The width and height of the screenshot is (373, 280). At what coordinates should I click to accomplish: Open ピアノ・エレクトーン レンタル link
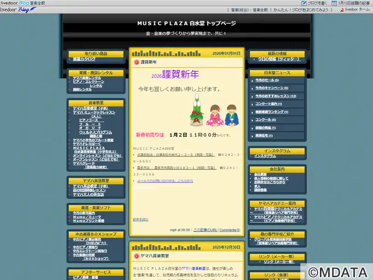(89, 84)
